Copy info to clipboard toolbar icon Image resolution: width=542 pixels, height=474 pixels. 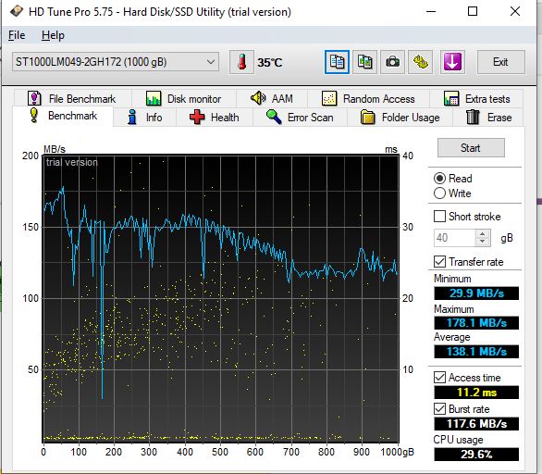point(337,62)
